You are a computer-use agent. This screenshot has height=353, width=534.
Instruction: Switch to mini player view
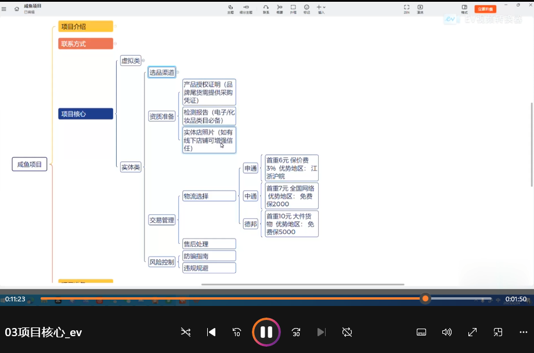(498, 332)
